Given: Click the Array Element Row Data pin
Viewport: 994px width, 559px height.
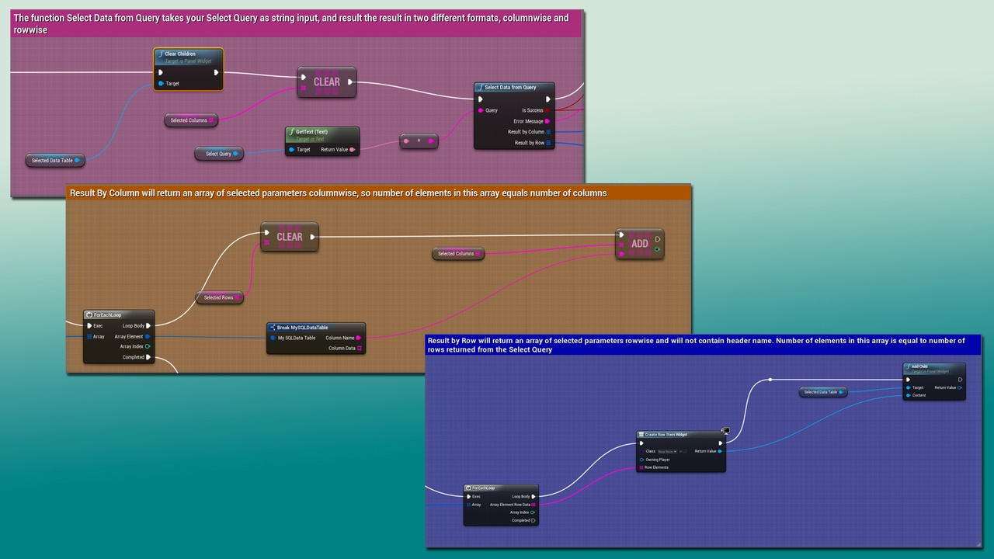Looking at the screenshot, I should coord(533,505).
